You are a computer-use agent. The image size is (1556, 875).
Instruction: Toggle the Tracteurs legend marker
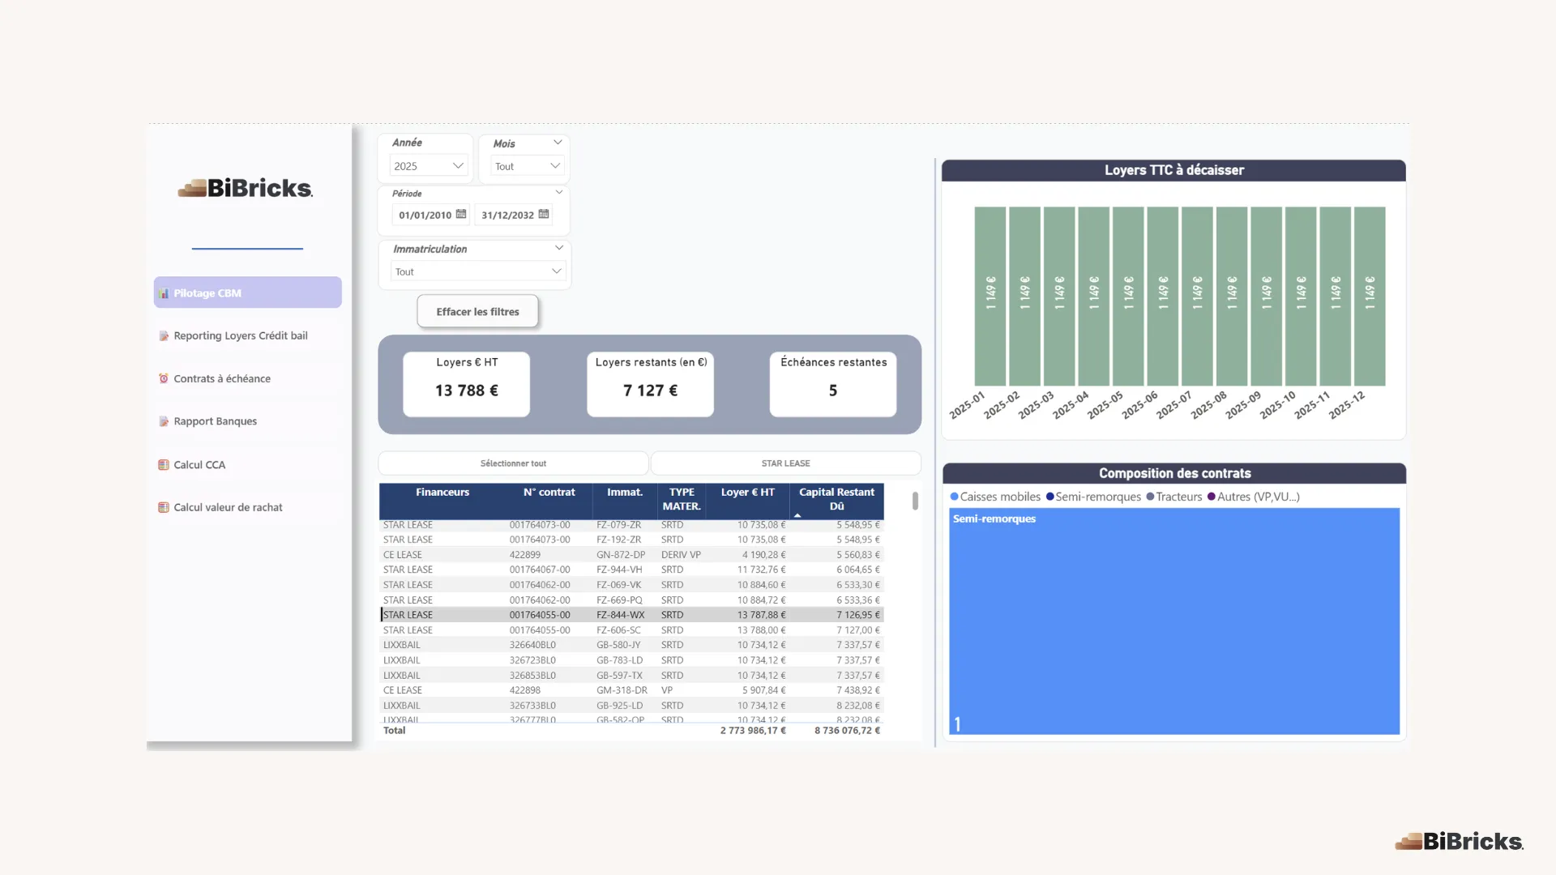[1151, 497]
